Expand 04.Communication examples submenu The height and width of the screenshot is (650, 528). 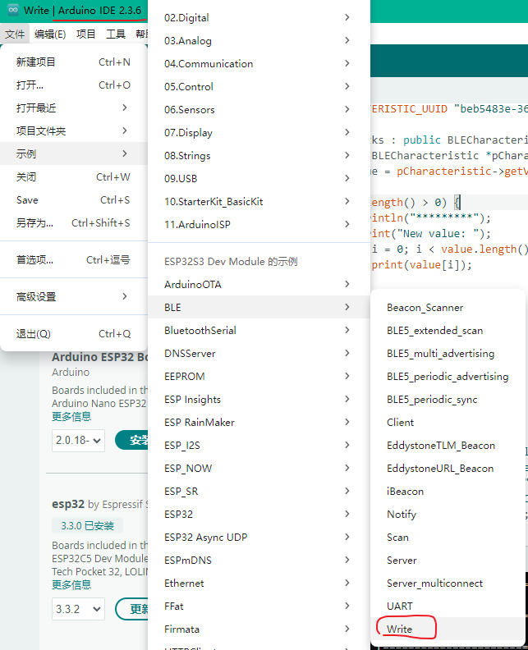(x=259, y=63)
